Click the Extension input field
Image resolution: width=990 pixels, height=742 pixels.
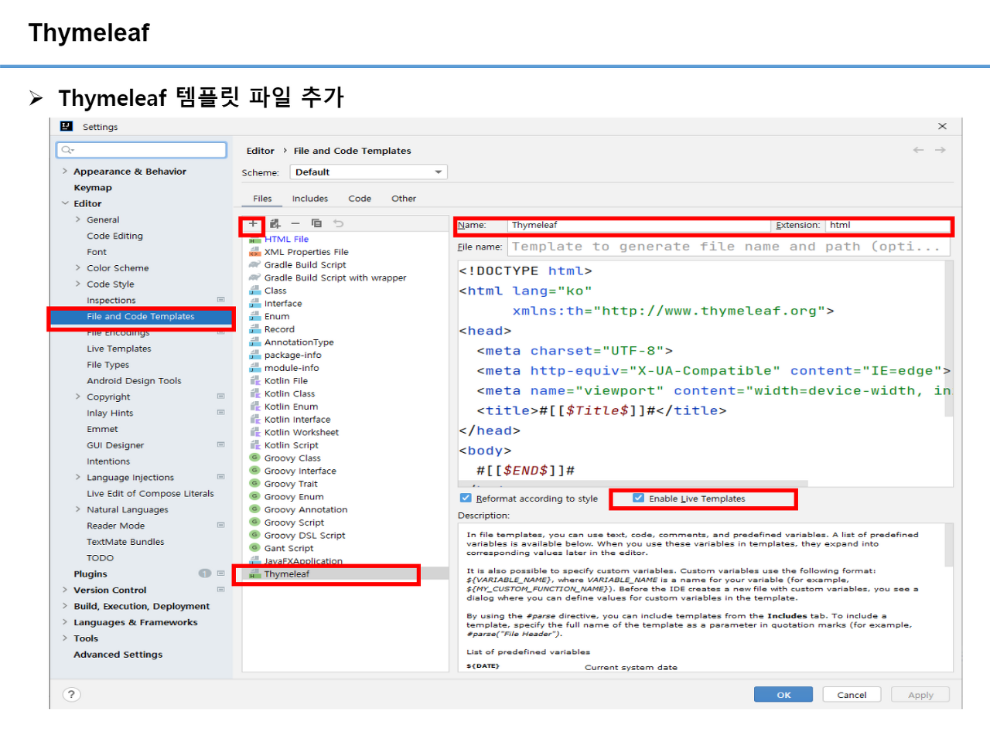pos(888,226)
